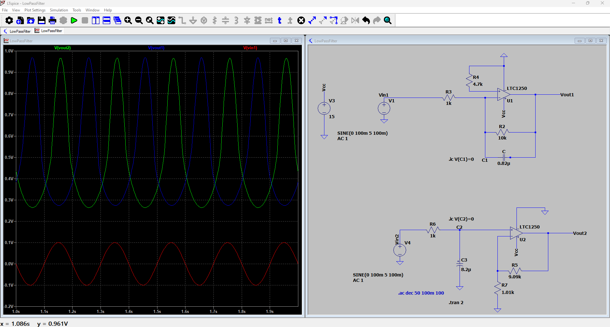Click the Run simulation green arrow

point(74,21)
